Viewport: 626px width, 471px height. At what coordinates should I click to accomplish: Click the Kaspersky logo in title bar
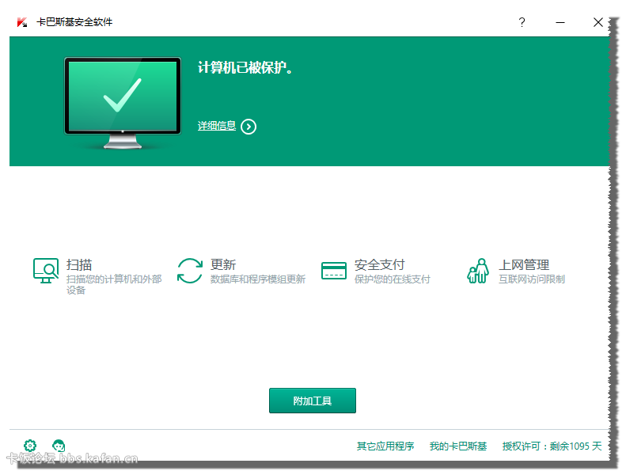pyautogui.click(x=22, y=22)
